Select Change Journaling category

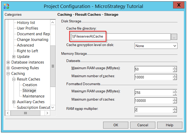[32, 40]
